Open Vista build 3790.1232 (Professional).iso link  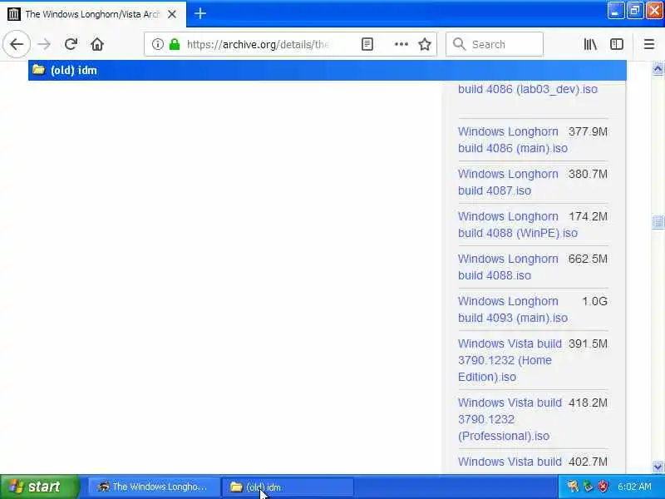tap(510, 419)
